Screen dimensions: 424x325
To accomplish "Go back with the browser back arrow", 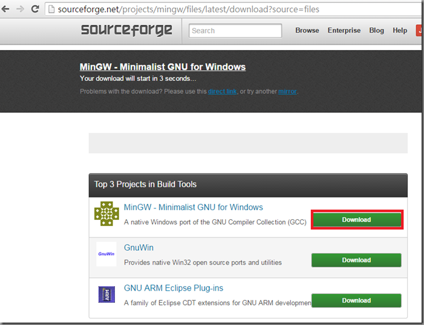I will pyautogui.click(x=5, y=9).
